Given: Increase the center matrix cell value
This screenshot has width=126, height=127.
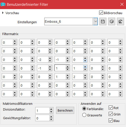Looking at the screenshot, I should pyautogui.click(x=67, y=67).
